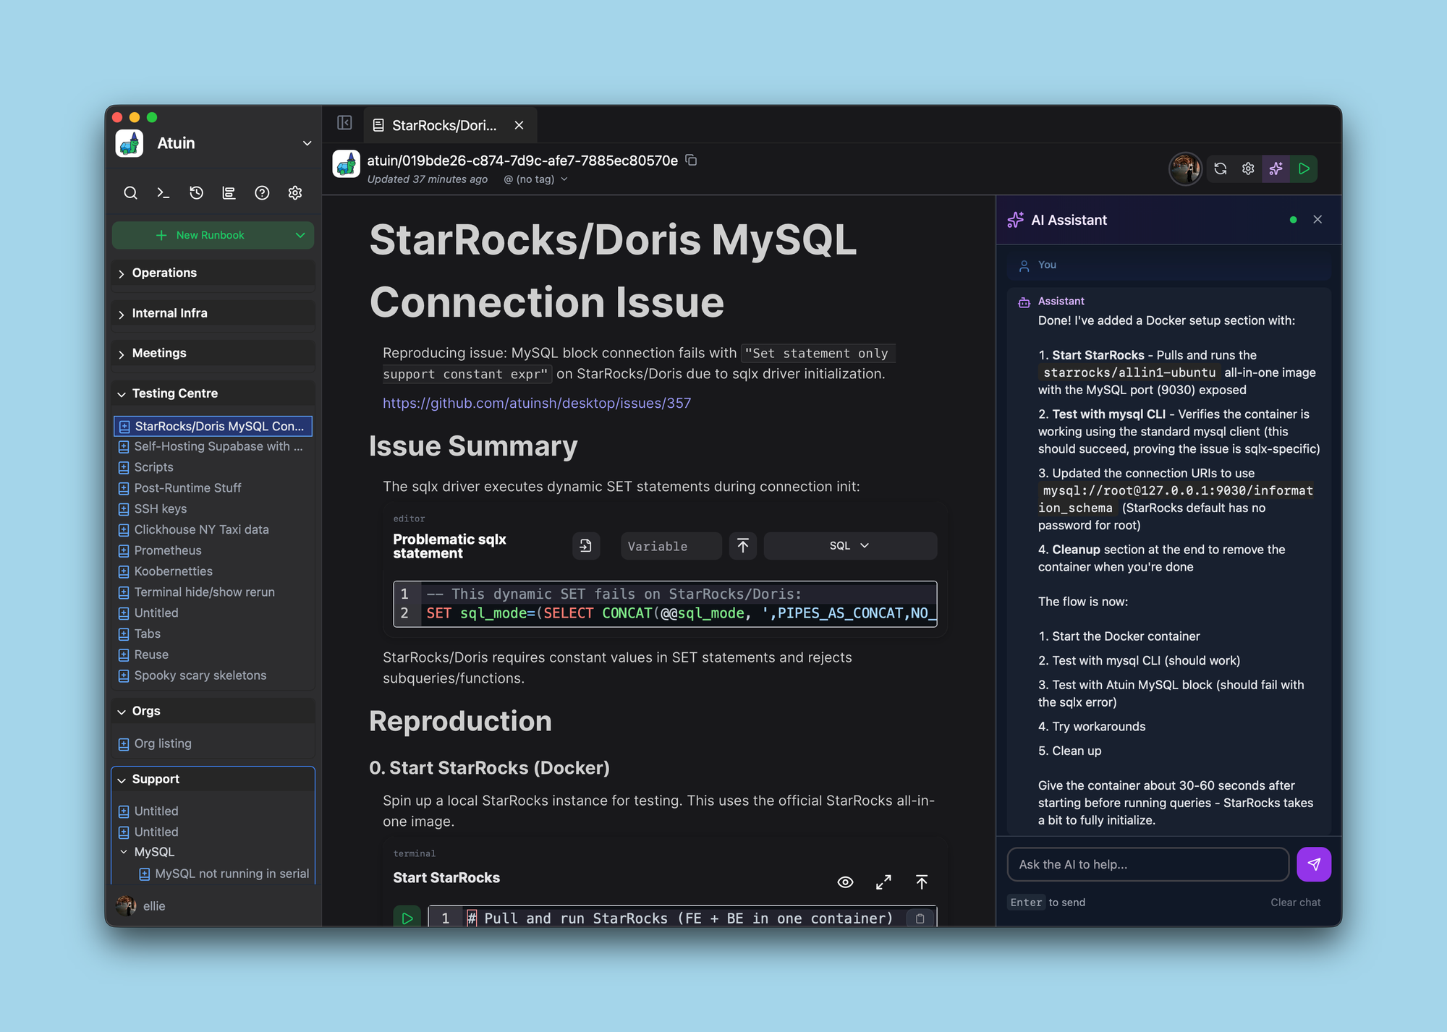Copy the runbook ID using copy icon
This screenshot has height=1032, width=1447.
tap(691, 161)
